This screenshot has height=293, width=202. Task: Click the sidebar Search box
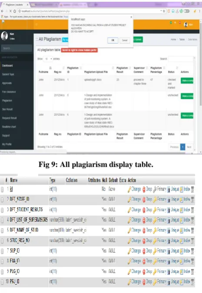pyautogui.click(x=17, y=48)
